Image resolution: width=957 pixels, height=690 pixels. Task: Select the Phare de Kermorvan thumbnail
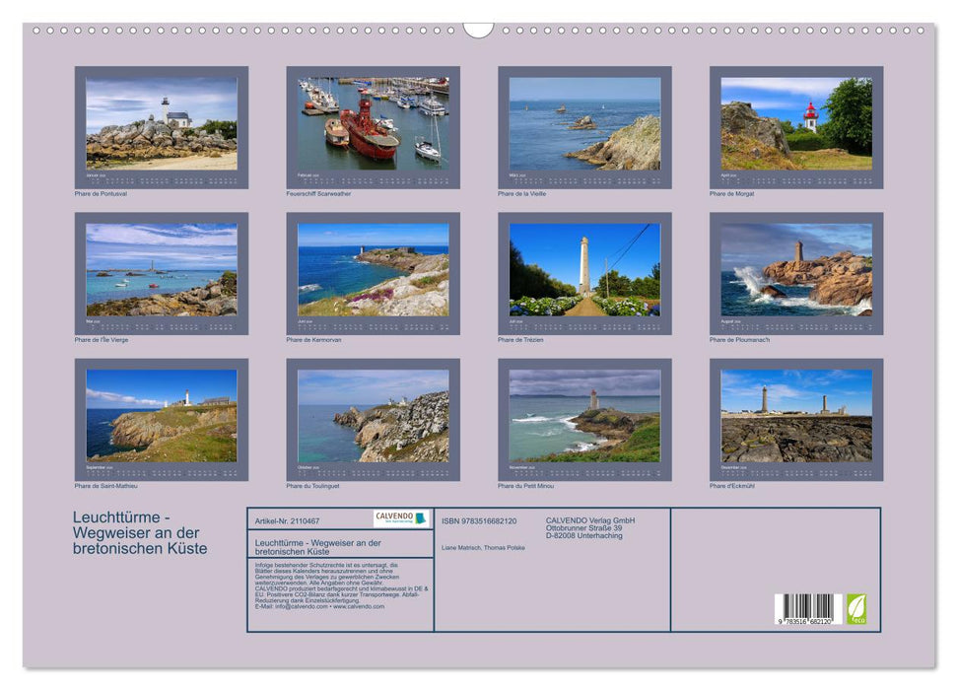(373, 269)
